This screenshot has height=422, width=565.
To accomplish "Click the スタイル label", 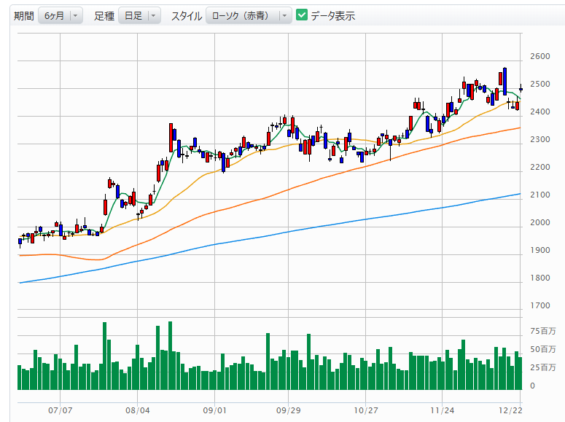I will (186, 16).
